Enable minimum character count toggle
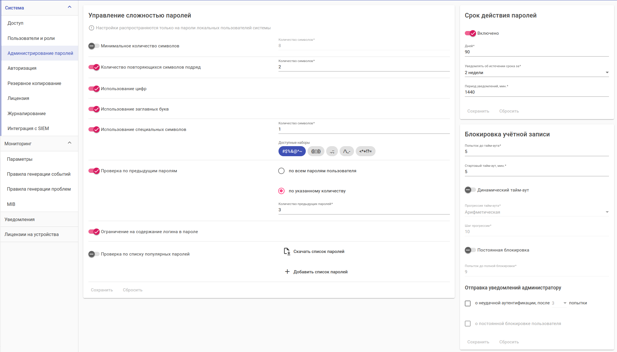The width and height of the screenshot is (617, 352). 94,46
